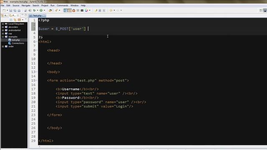Open the Commands menu
The width and height of the screenshot is (267, 150).
[x=62, y=5]
